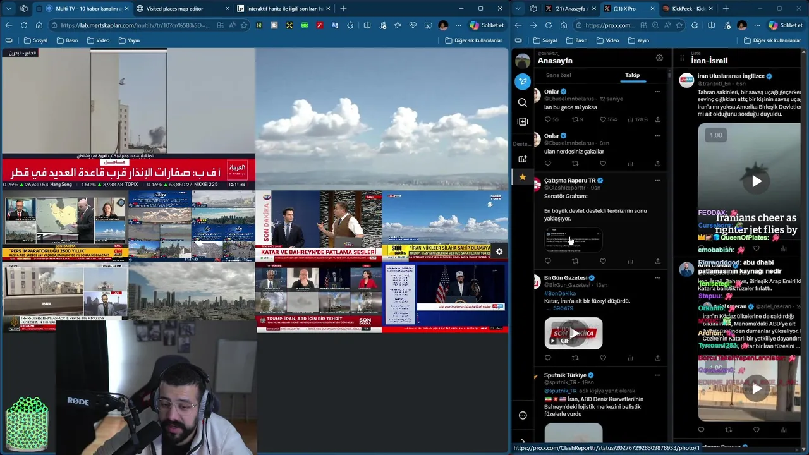Play GIF in BirGün Gazetesi post
This screenshot has width=809, height=455.
point(573,333)
